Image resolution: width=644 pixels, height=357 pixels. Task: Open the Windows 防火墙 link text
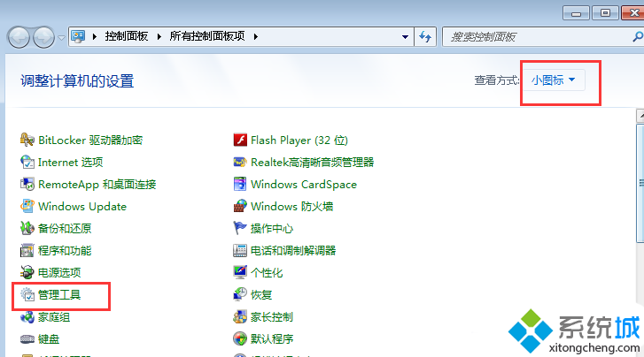292,206
